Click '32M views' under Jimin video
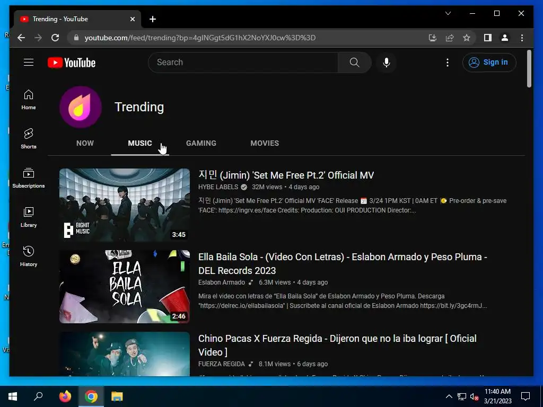The width and height of the screenshot is (543, 407). (267, 187)
